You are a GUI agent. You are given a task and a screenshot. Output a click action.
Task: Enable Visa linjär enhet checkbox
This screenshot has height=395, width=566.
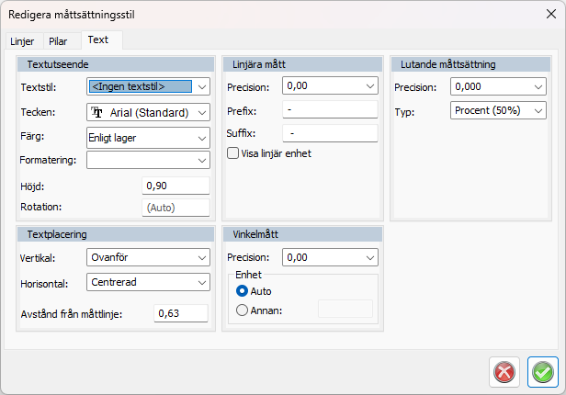[232, 153]
